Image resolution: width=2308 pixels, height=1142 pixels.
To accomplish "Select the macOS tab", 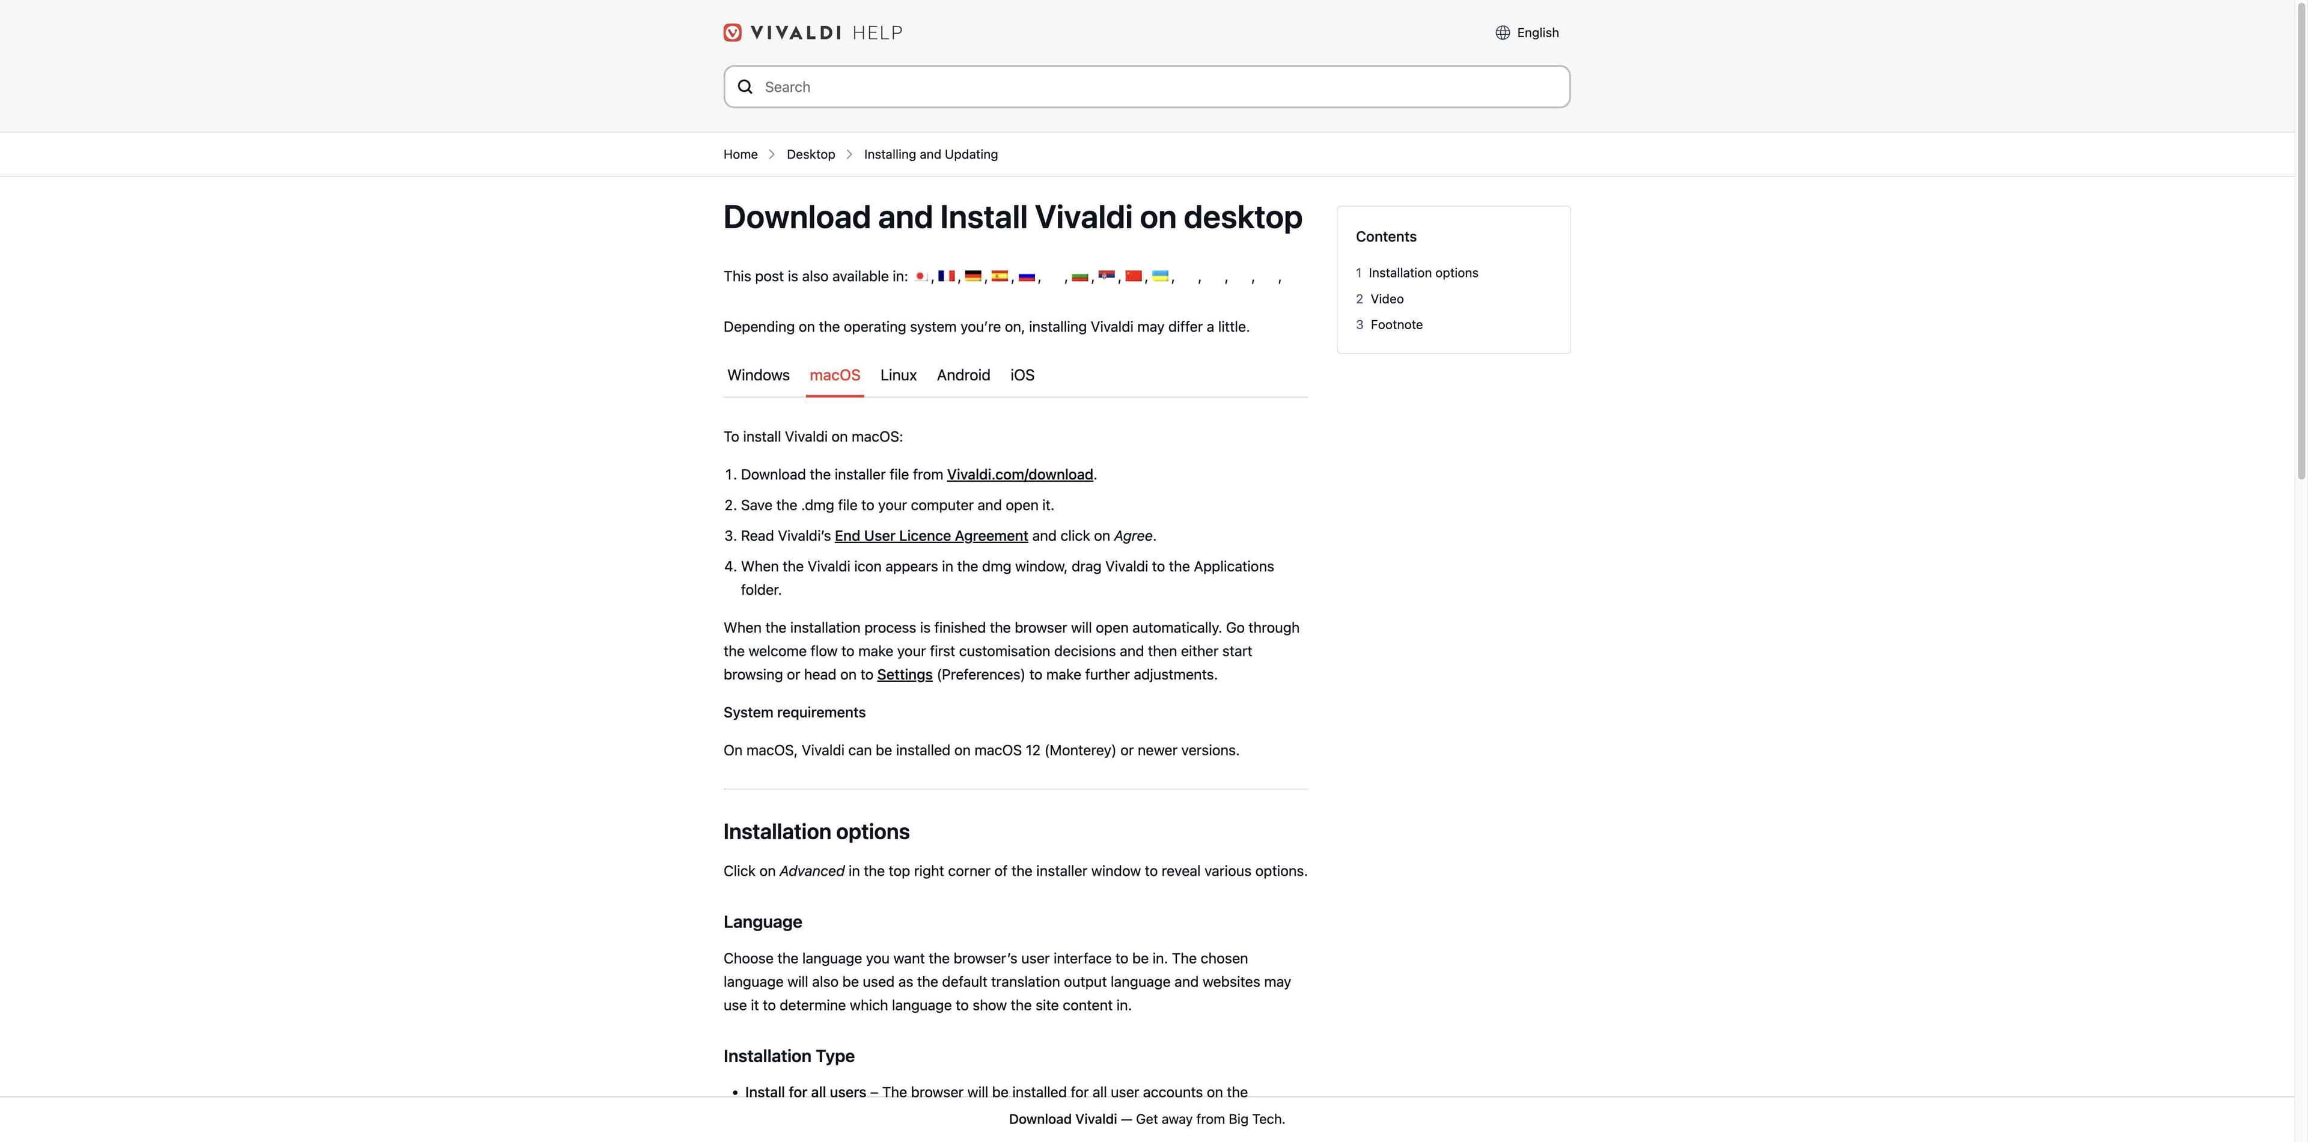I will click(834, 375).
